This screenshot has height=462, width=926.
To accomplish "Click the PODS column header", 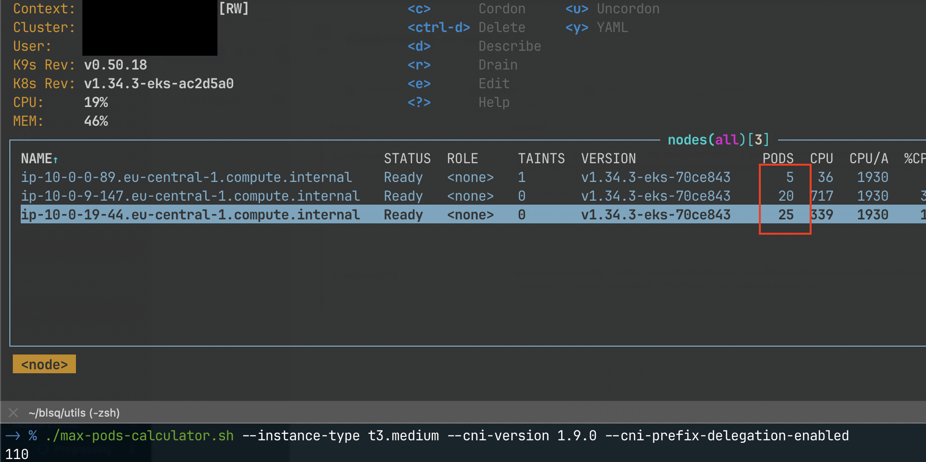I will click(x=777, y=158).
